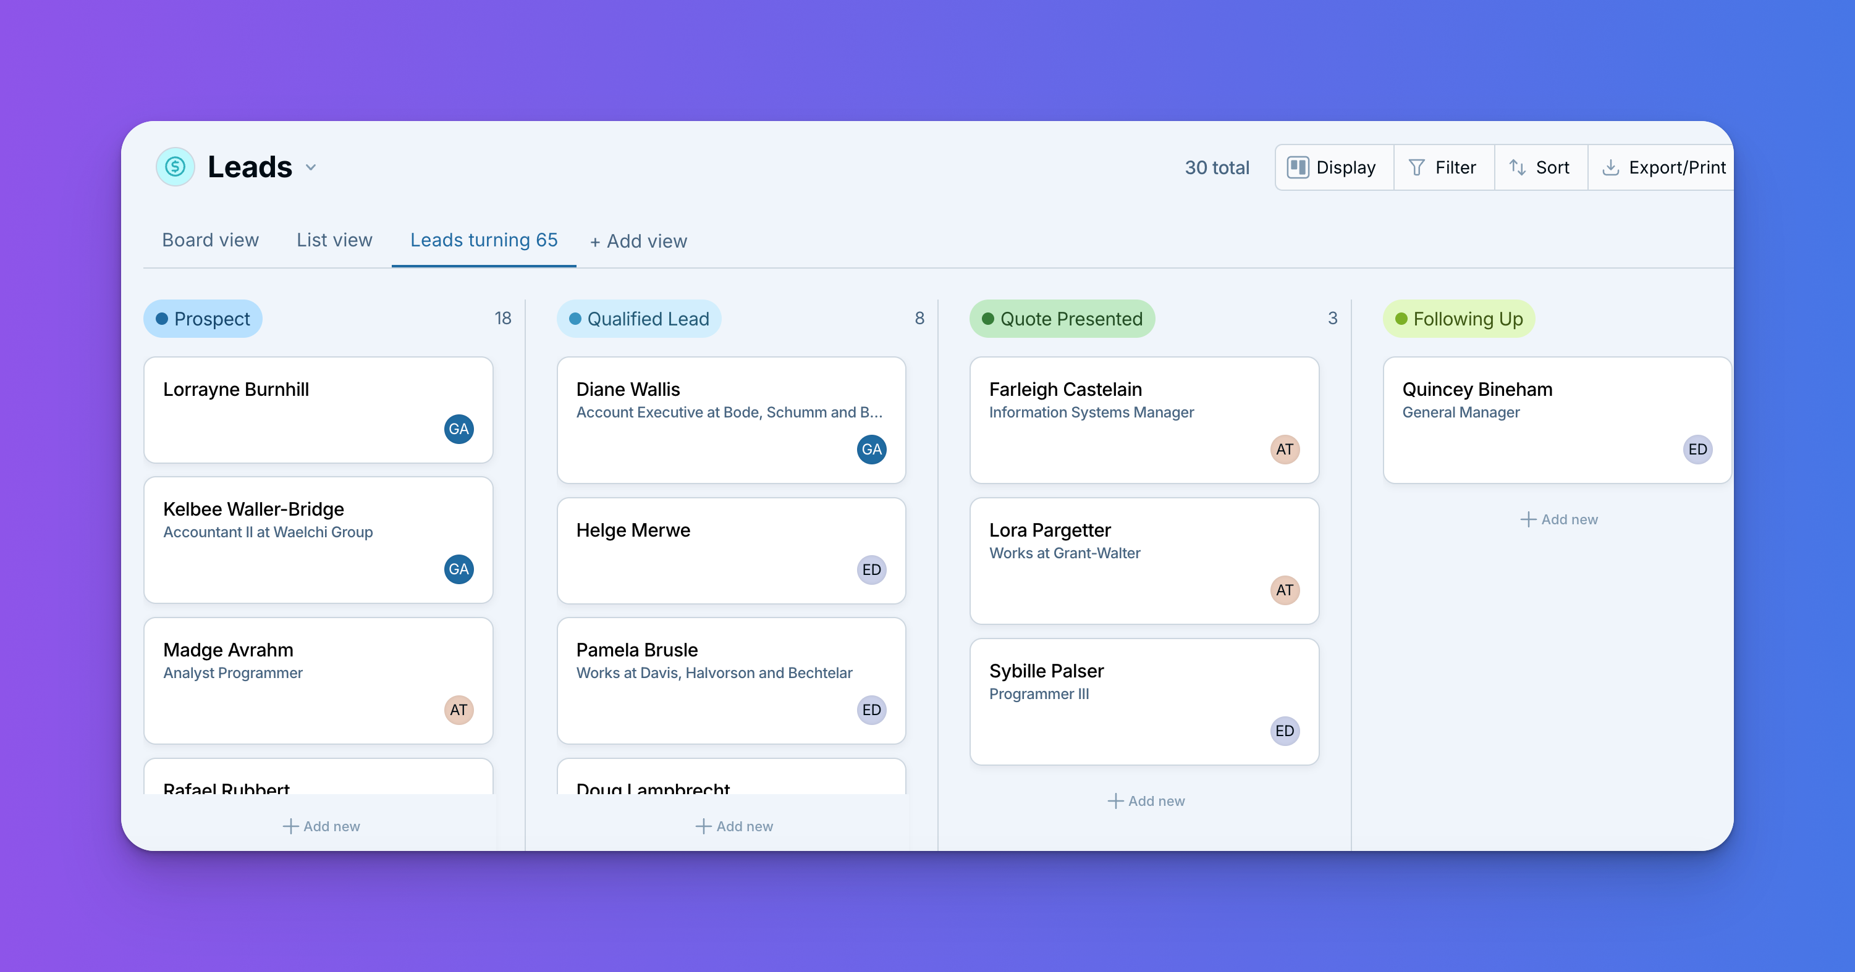Click AT avatar on Madge Avrahm card

458,710
